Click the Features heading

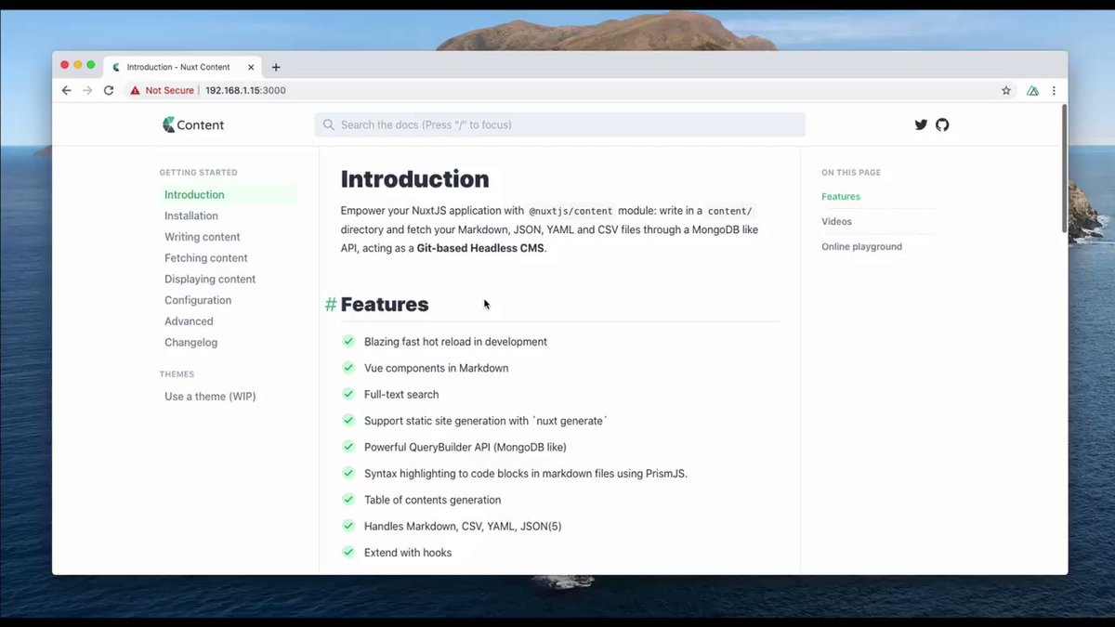point(385,305)
